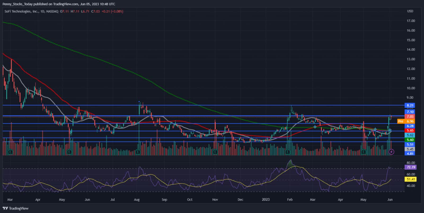Click the USD currency label on the price axis

click(410, 11)
